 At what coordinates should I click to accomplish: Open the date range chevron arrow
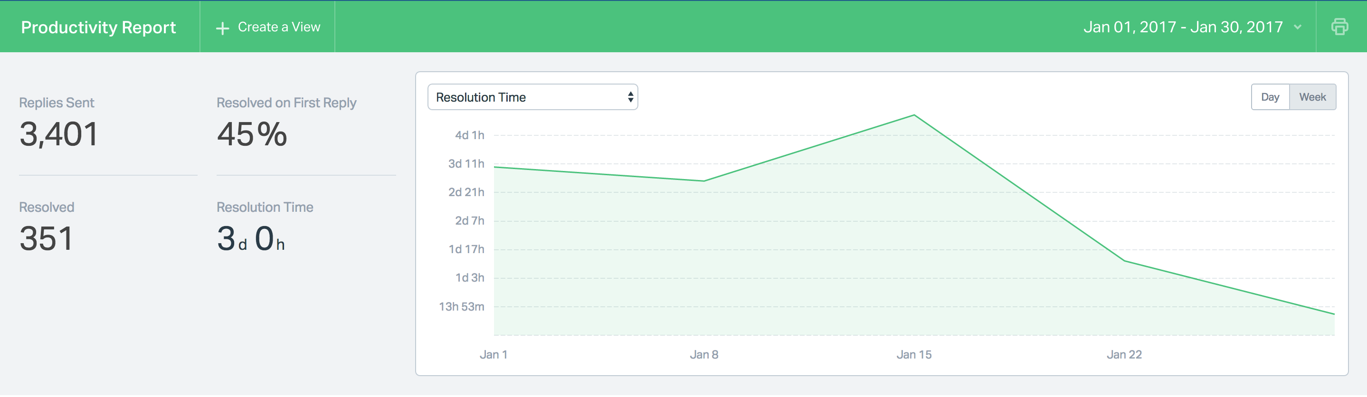point(1298,27)
